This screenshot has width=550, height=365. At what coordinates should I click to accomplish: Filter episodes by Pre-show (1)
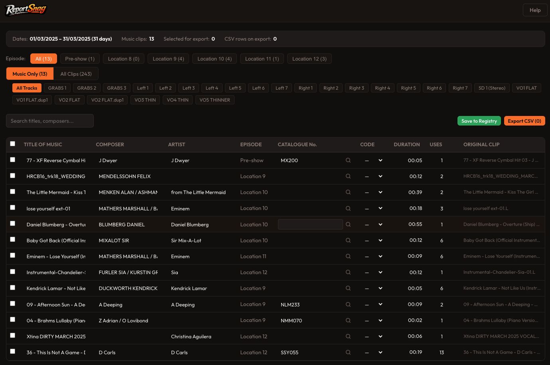(80, 59)
